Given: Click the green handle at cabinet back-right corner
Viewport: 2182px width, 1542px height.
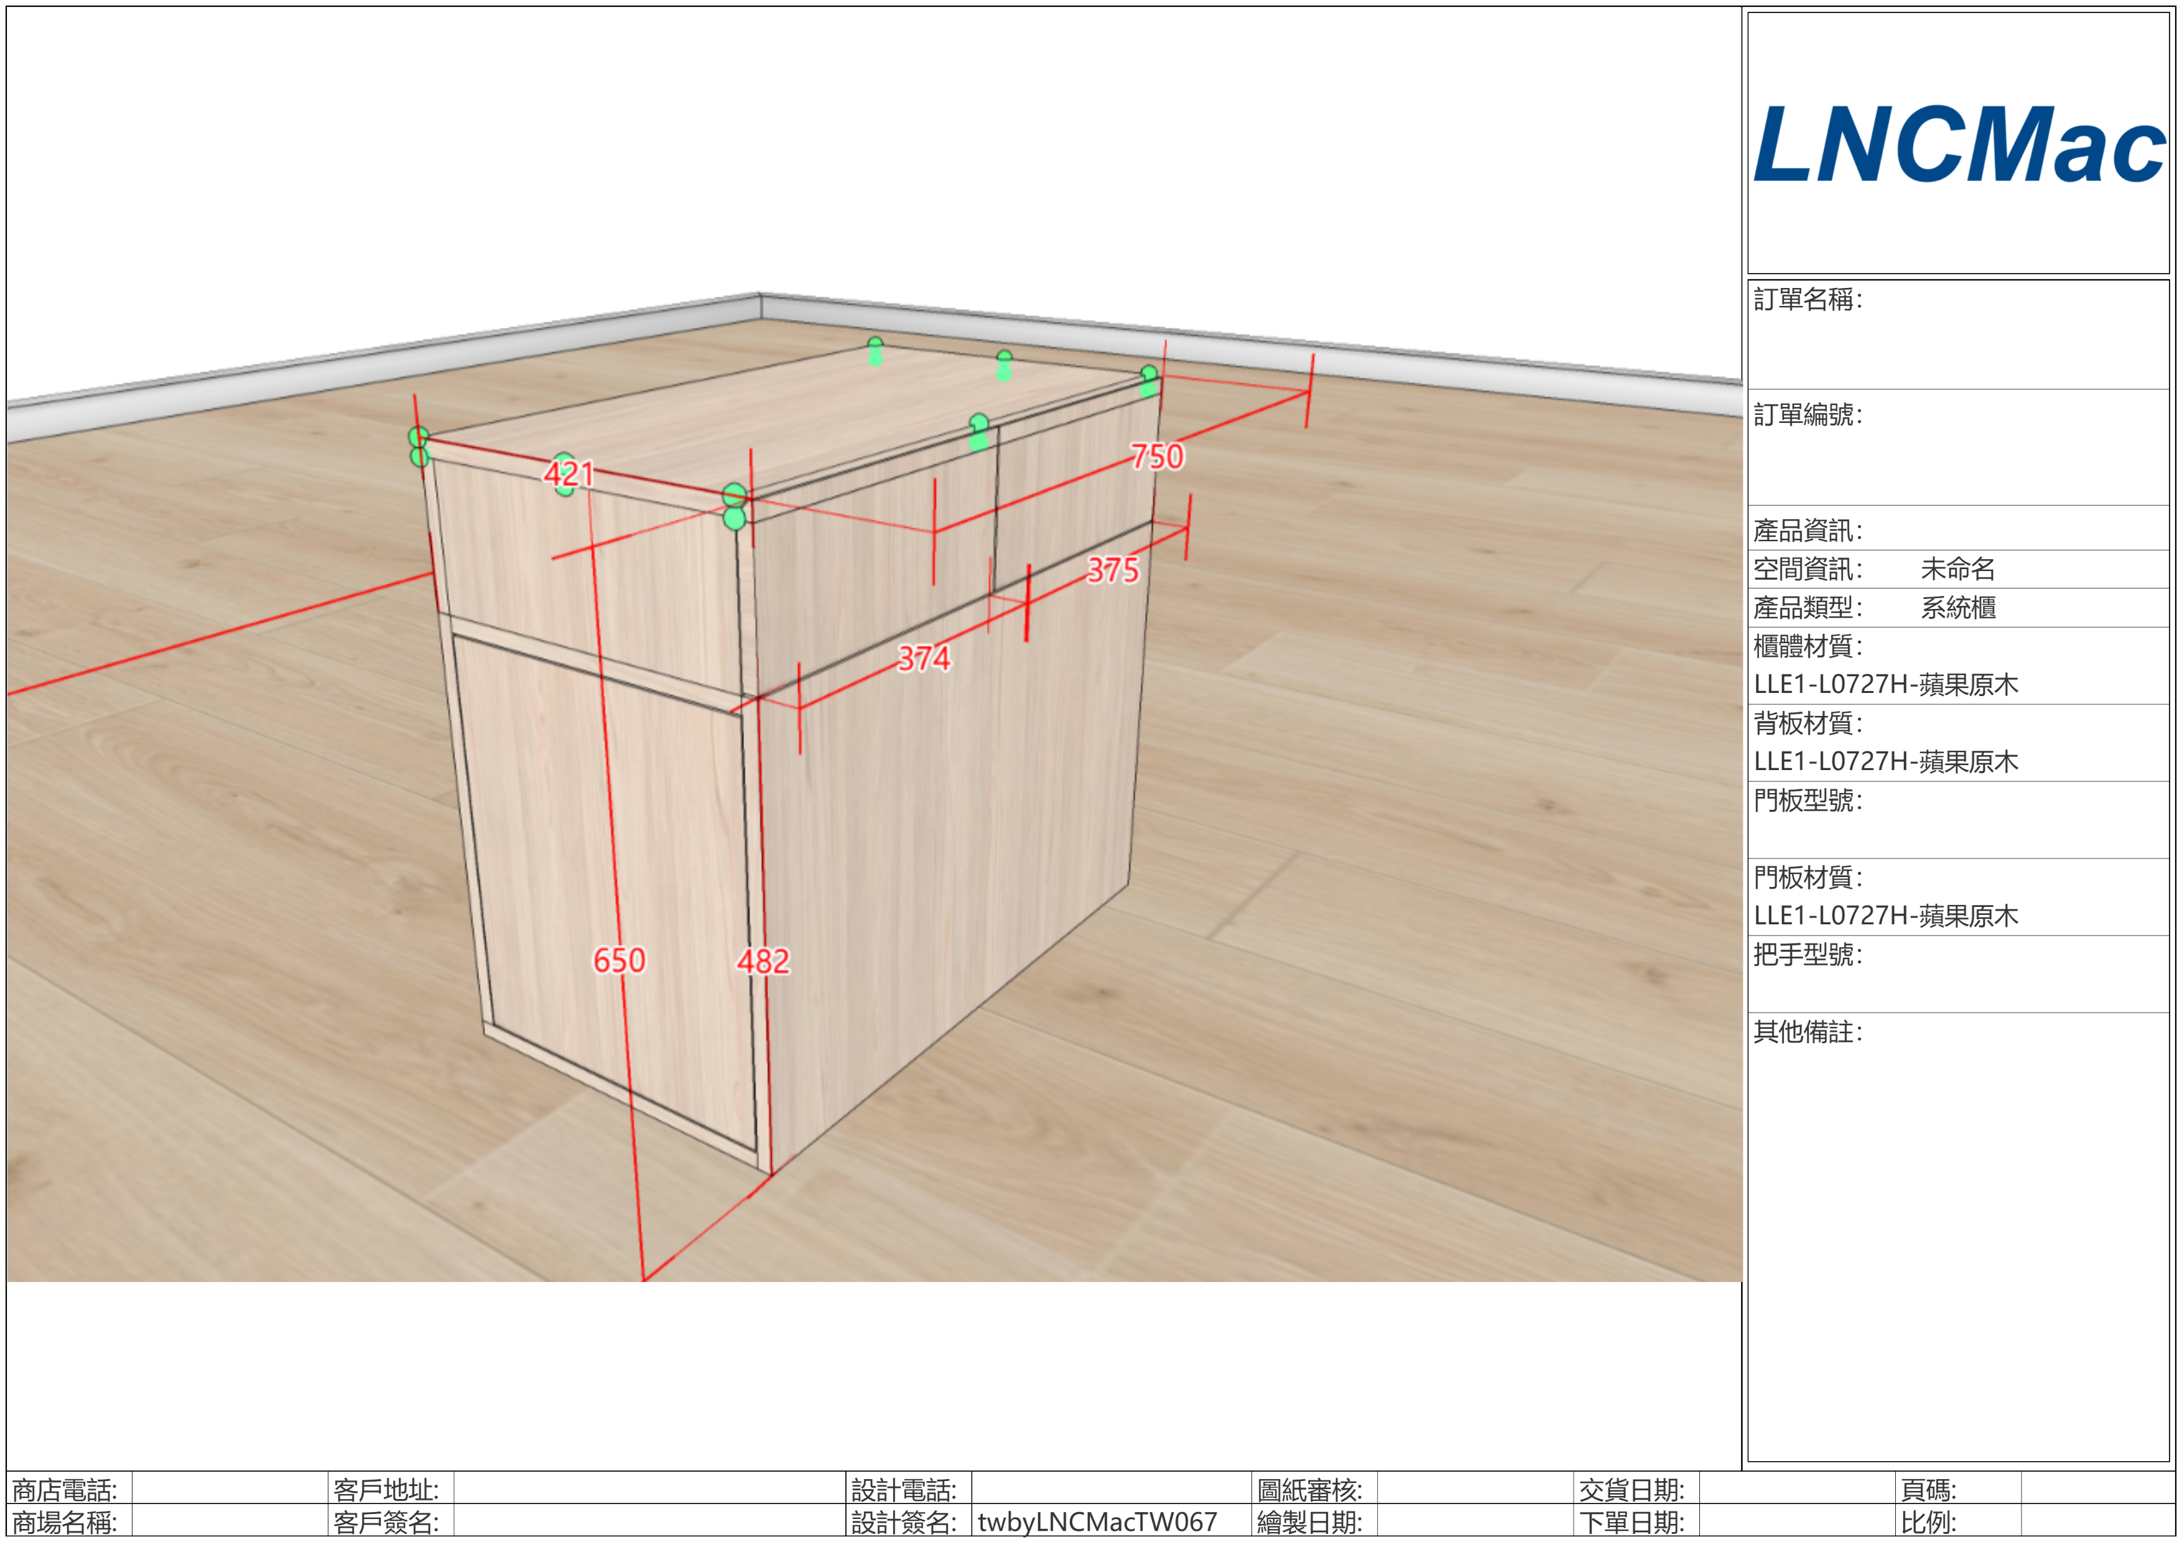Looking at the screenshot, I should [1148, 374].
